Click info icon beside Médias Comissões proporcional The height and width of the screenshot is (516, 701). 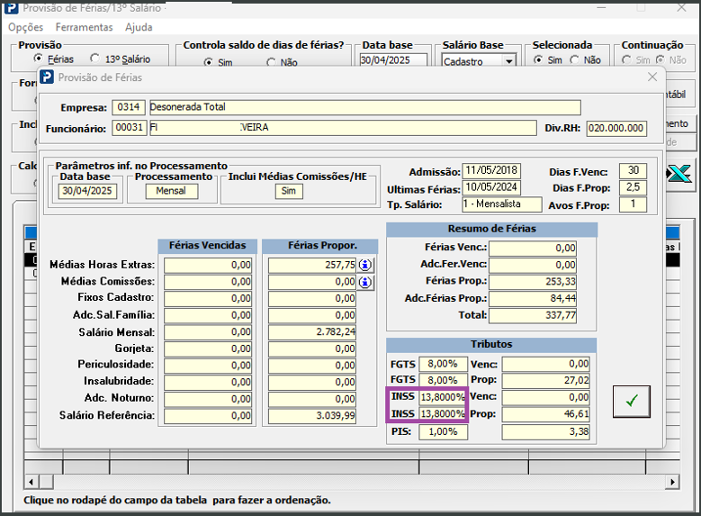point(365,282)
